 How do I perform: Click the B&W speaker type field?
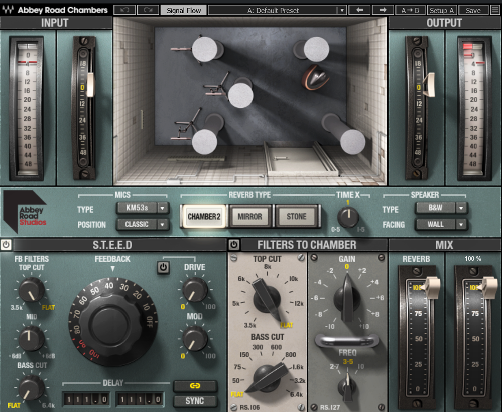pos(436,208)
